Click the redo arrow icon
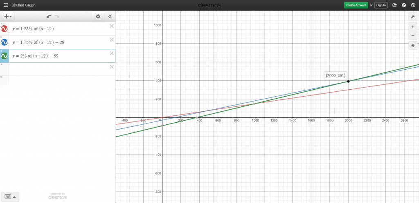This screenshot has height=203, width=419. pyautogui.click(x=57, y=16)
